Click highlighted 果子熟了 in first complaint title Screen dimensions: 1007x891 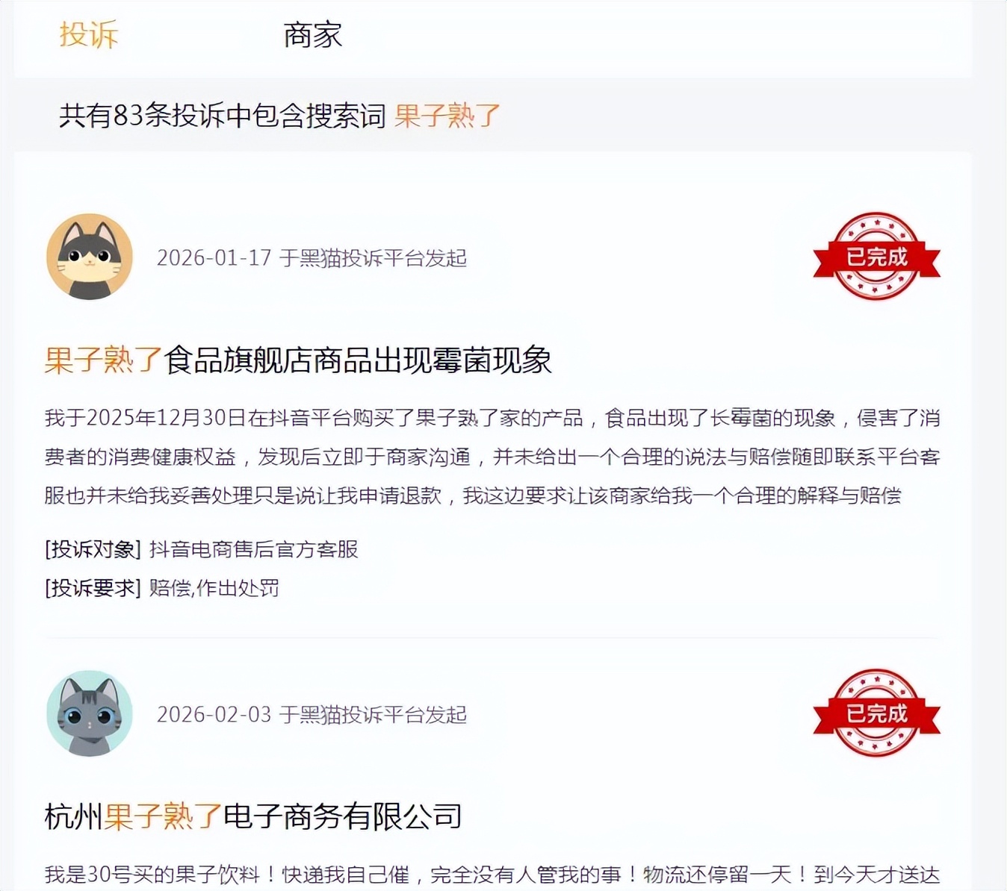pos(103,360)
